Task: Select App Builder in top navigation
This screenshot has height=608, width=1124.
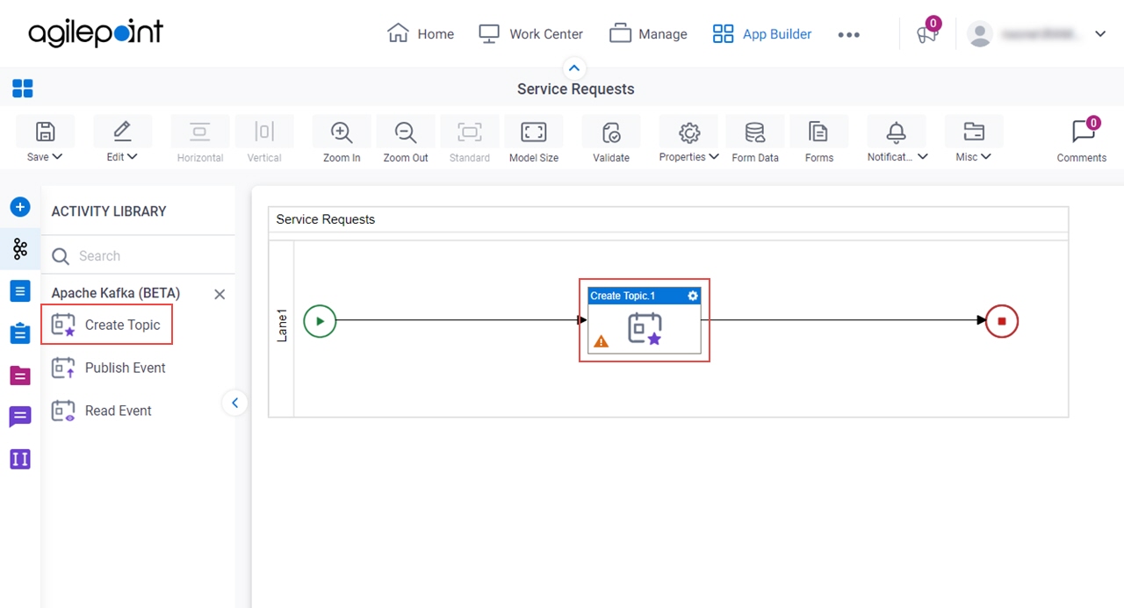Action: 761,34
